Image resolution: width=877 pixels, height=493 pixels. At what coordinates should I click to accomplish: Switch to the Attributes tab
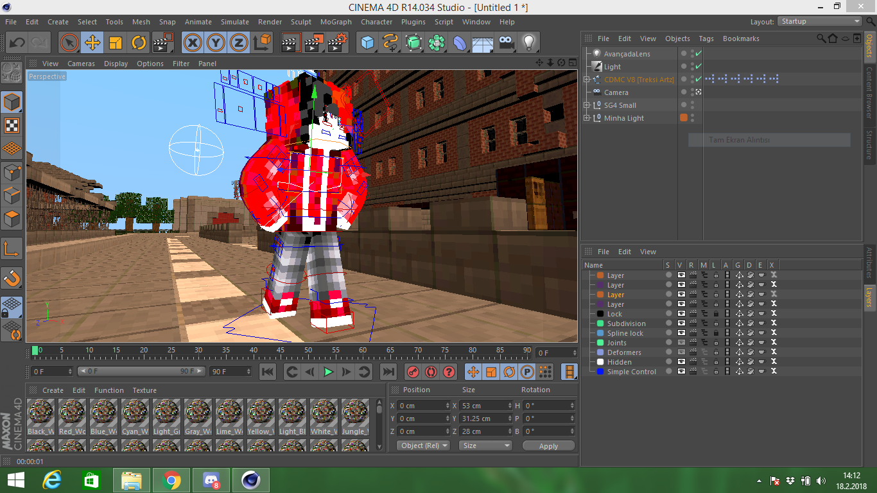pyautogui.click(x=870, y=263)
